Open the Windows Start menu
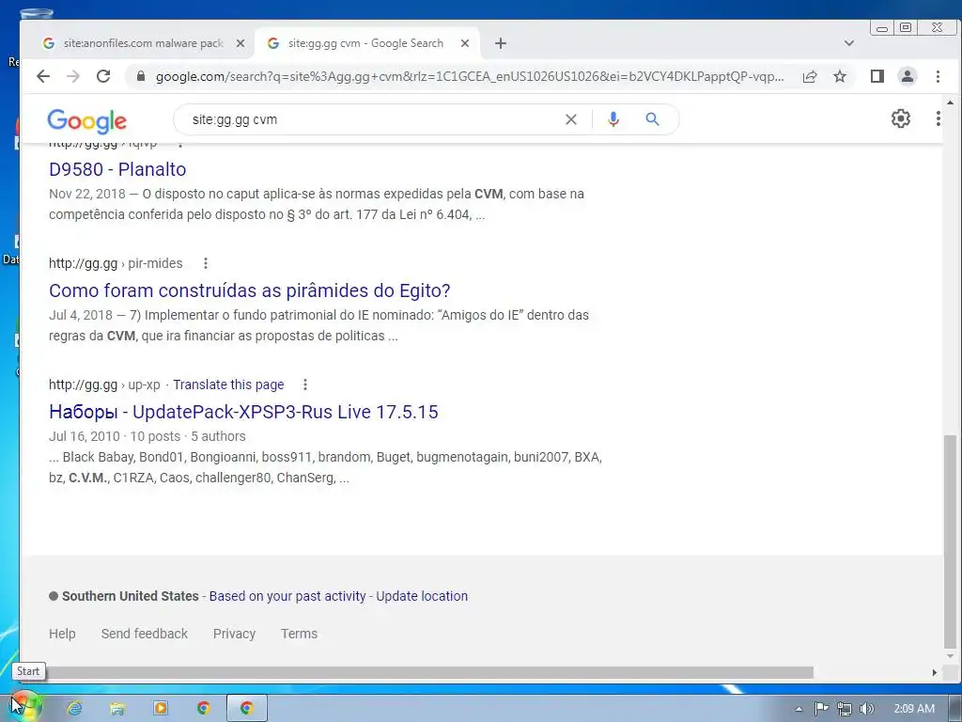Image resolution: width=962 pixels, height=722 pixels. (23, 706)
